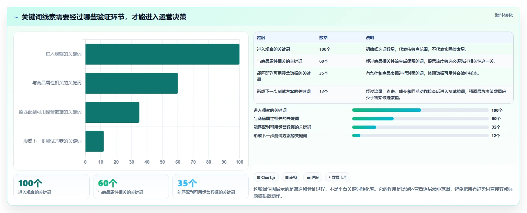Click the 形成下一步测试方案的关键词 chart bar
This screenshot has width=527, height=213.
point(94,141)
